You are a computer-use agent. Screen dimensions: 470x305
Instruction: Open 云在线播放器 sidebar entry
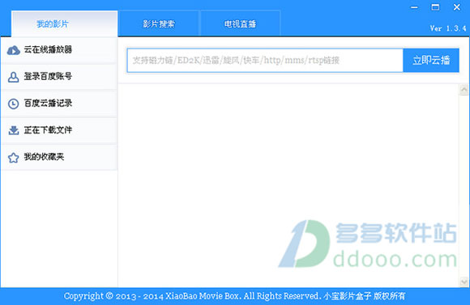(59, 50)
